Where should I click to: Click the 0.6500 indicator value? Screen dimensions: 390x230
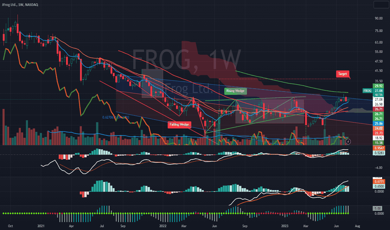click(379, 186)
